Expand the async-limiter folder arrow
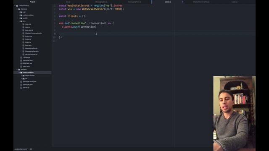The image size is (269, 151). click(x=21, y=75)
